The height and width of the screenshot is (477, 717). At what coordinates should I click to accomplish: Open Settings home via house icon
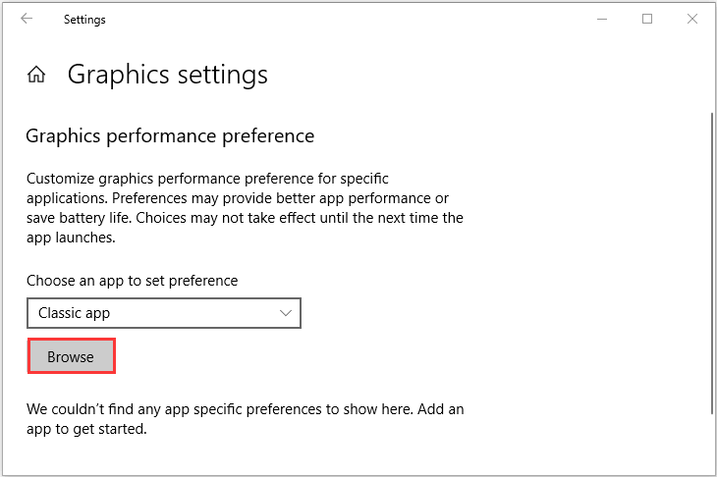(x=36, y=74)
